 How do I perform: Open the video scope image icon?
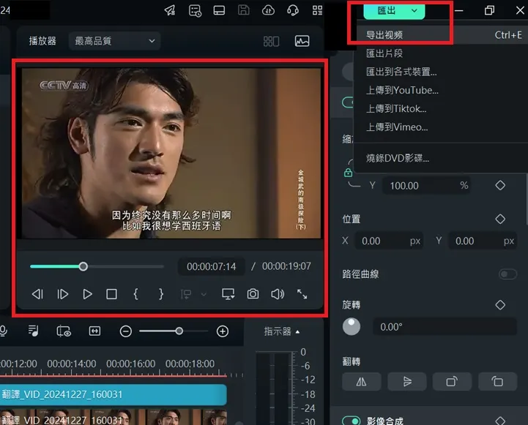pos(302,41)
